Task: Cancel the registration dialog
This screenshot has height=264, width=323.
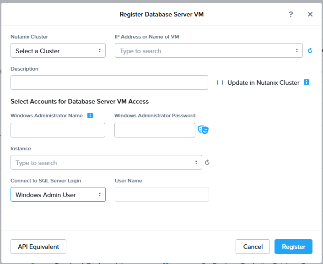Action: click(253, 247)
